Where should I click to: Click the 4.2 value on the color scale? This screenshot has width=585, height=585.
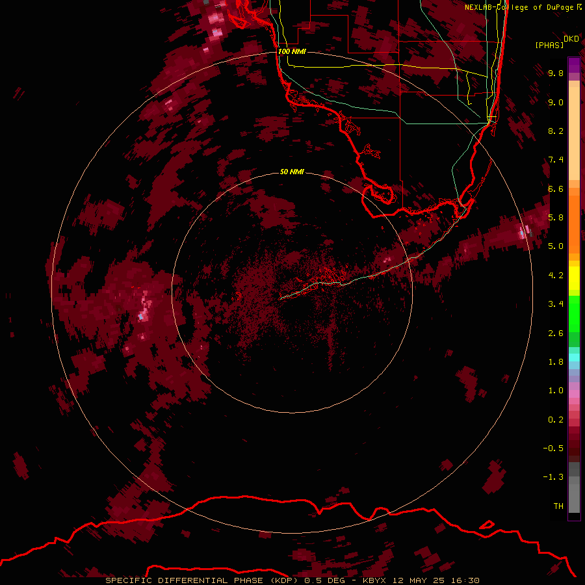click(x=556, y=276)
